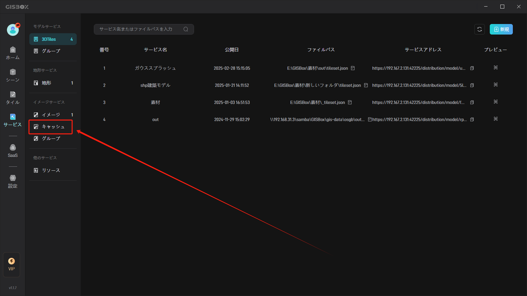Viewport: 527px width, 296px height.
Task: Click the 素材 service name
Action: [155, 102]
